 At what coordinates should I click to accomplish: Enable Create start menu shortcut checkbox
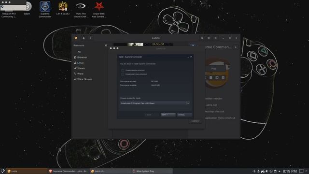pos(123,74)
